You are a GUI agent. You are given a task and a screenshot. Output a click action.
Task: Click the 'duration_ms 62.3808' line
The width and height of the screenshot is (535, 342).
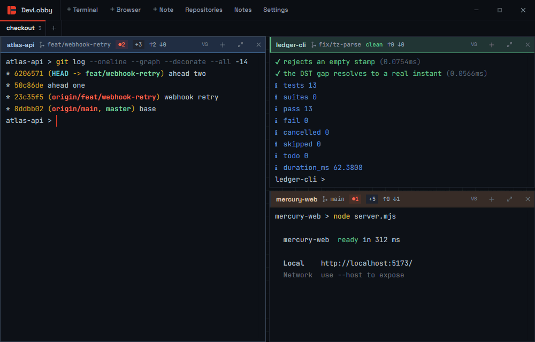click(x=319, y=168)
